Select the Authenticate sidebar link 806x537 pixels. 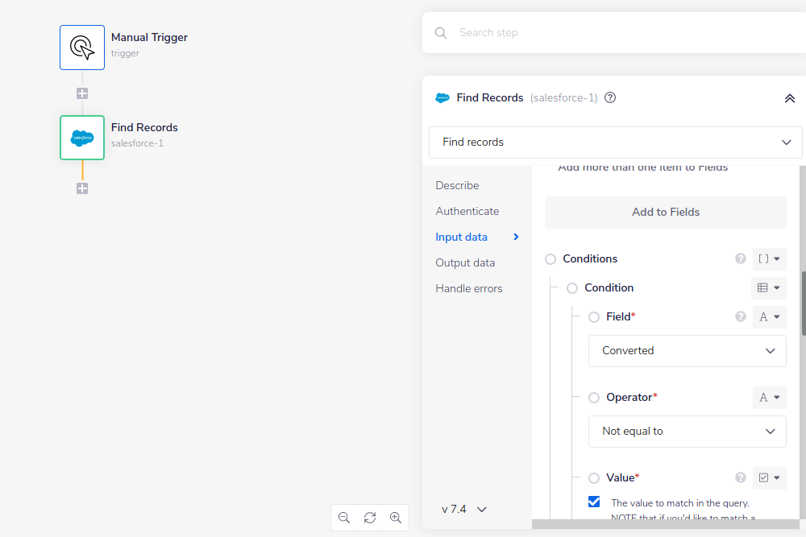[x=467, y=210]
